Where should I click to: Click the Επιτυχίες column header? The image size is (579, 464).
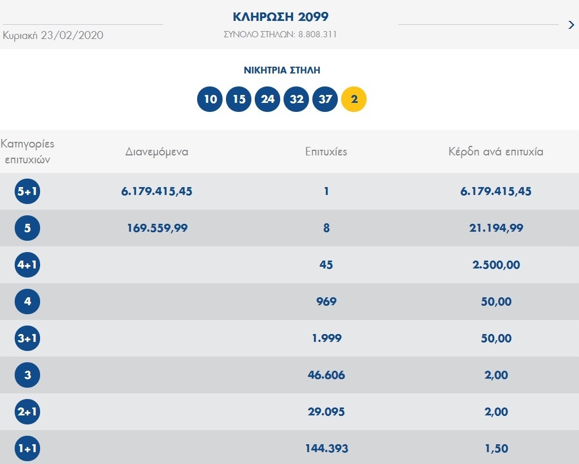(326, 151)
